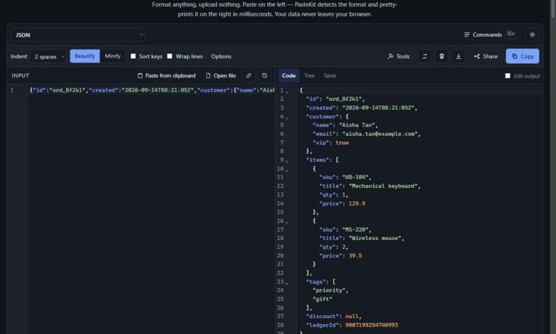Switch to the Code tab

289,76
